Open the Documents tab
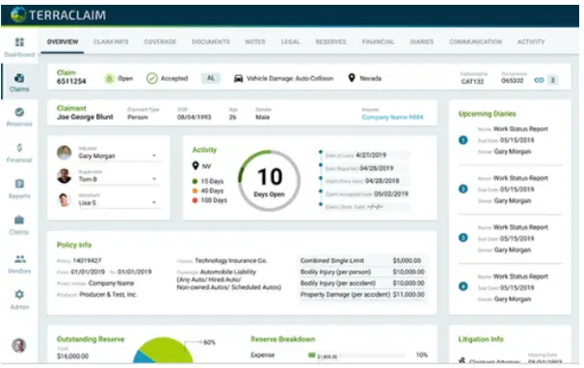Viewport: 584px width, 368px height. 211,41
